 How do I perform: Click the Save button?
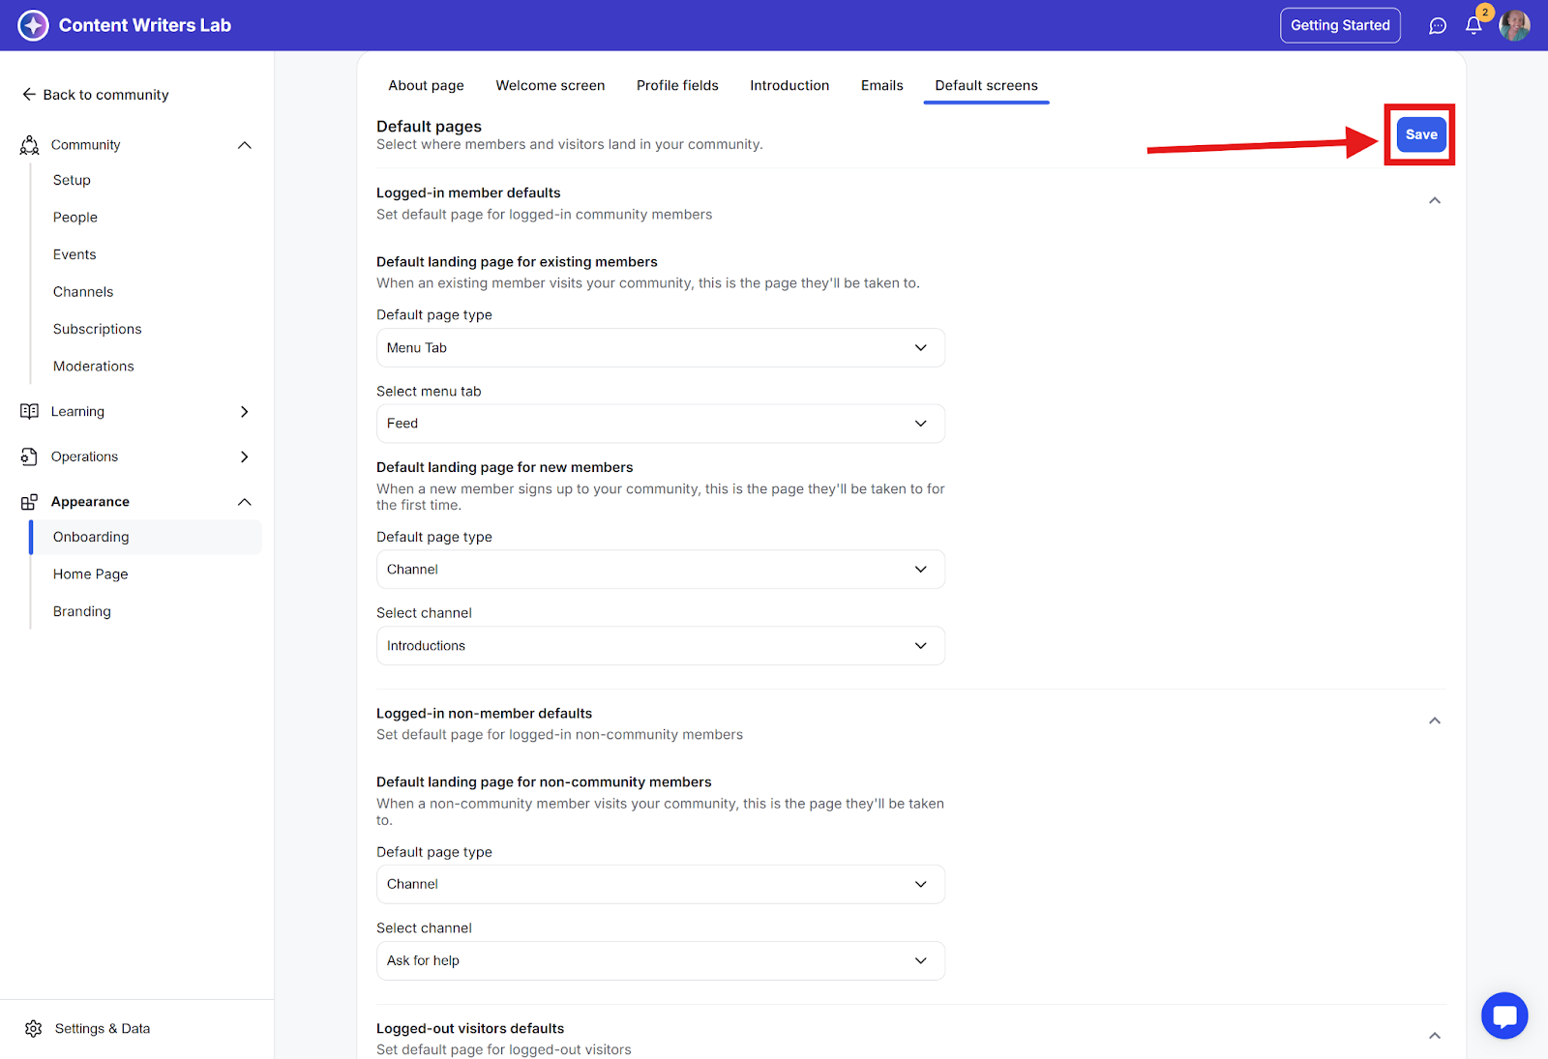[1421, 134]
